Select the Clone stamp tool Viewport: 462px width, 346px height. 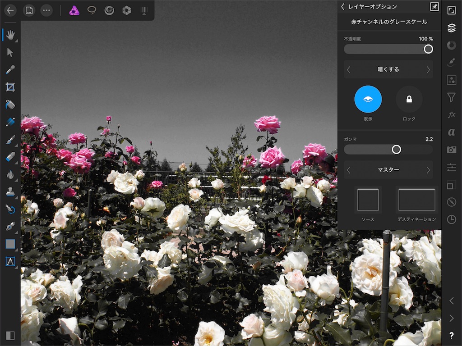(10, 191)
